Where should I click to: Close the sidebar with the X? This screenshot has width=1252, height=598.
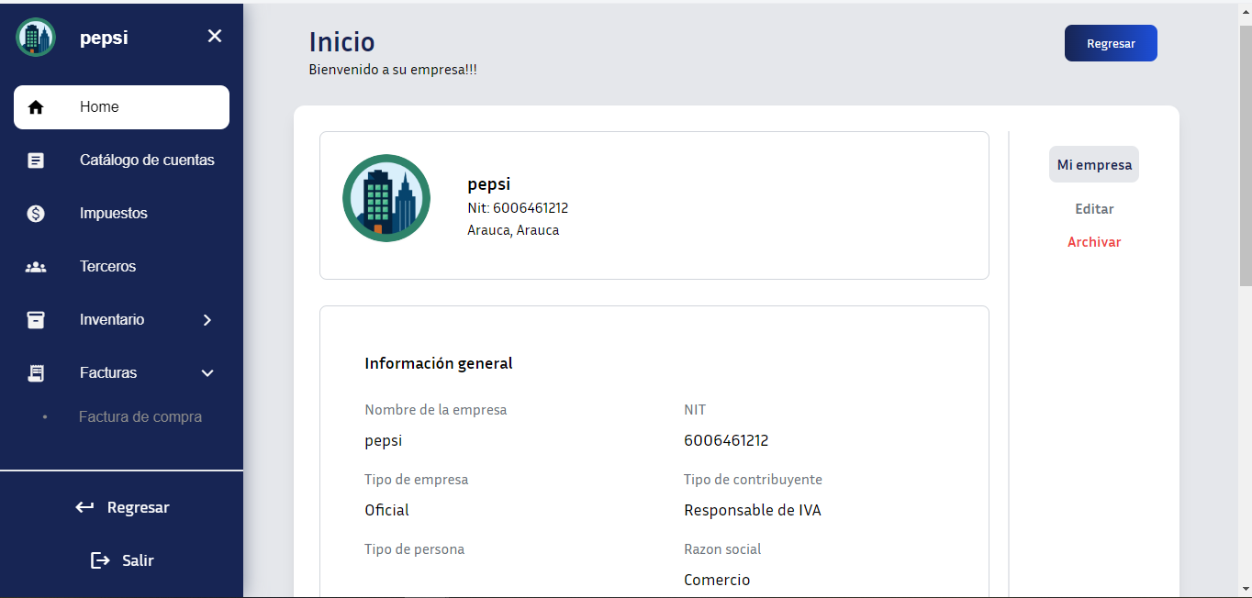(214, 36)
